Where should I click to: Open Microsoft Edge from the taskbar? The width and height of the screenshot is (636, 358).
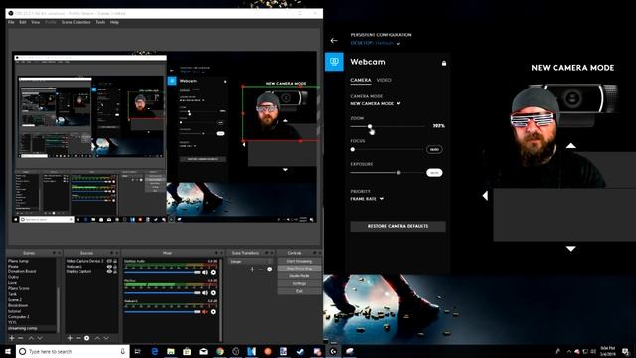click(155, 351)
